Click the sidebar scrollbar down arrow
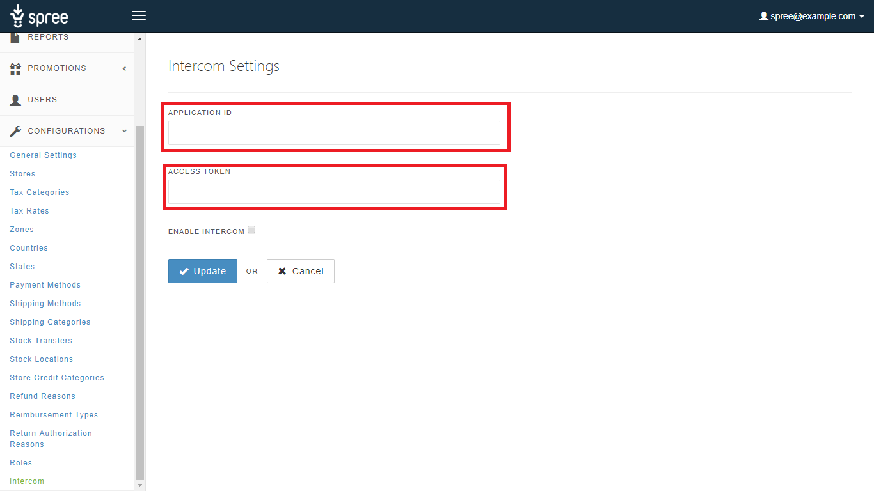 (x=140, y=485)
